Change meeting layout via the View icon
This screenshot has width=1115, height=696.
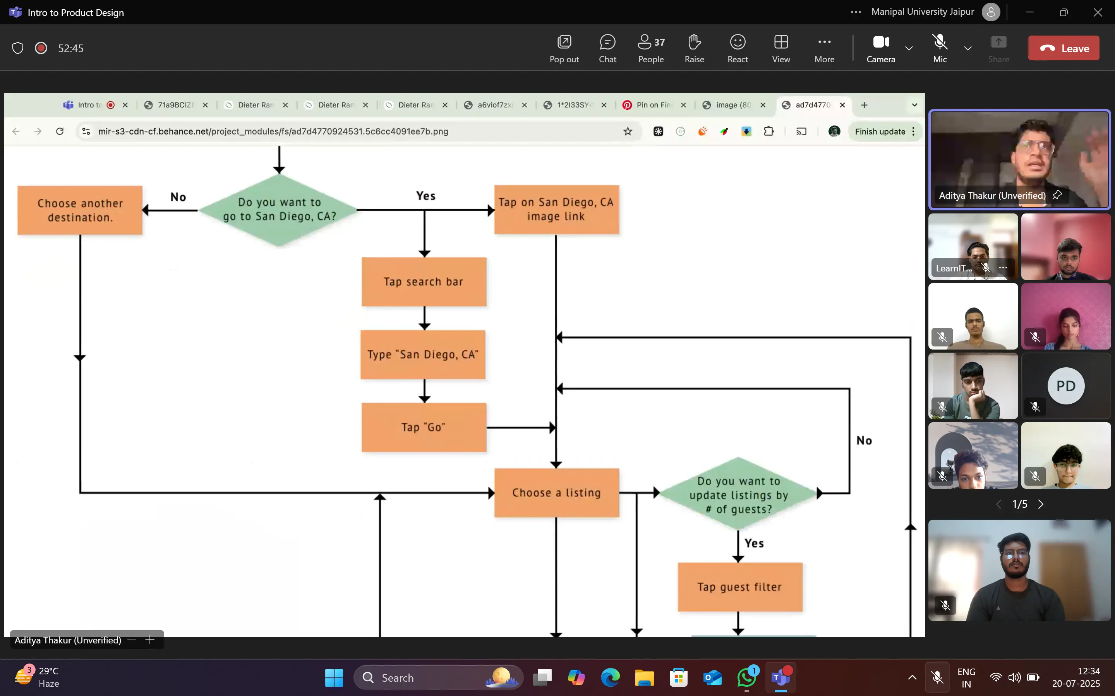click(781, 48)
